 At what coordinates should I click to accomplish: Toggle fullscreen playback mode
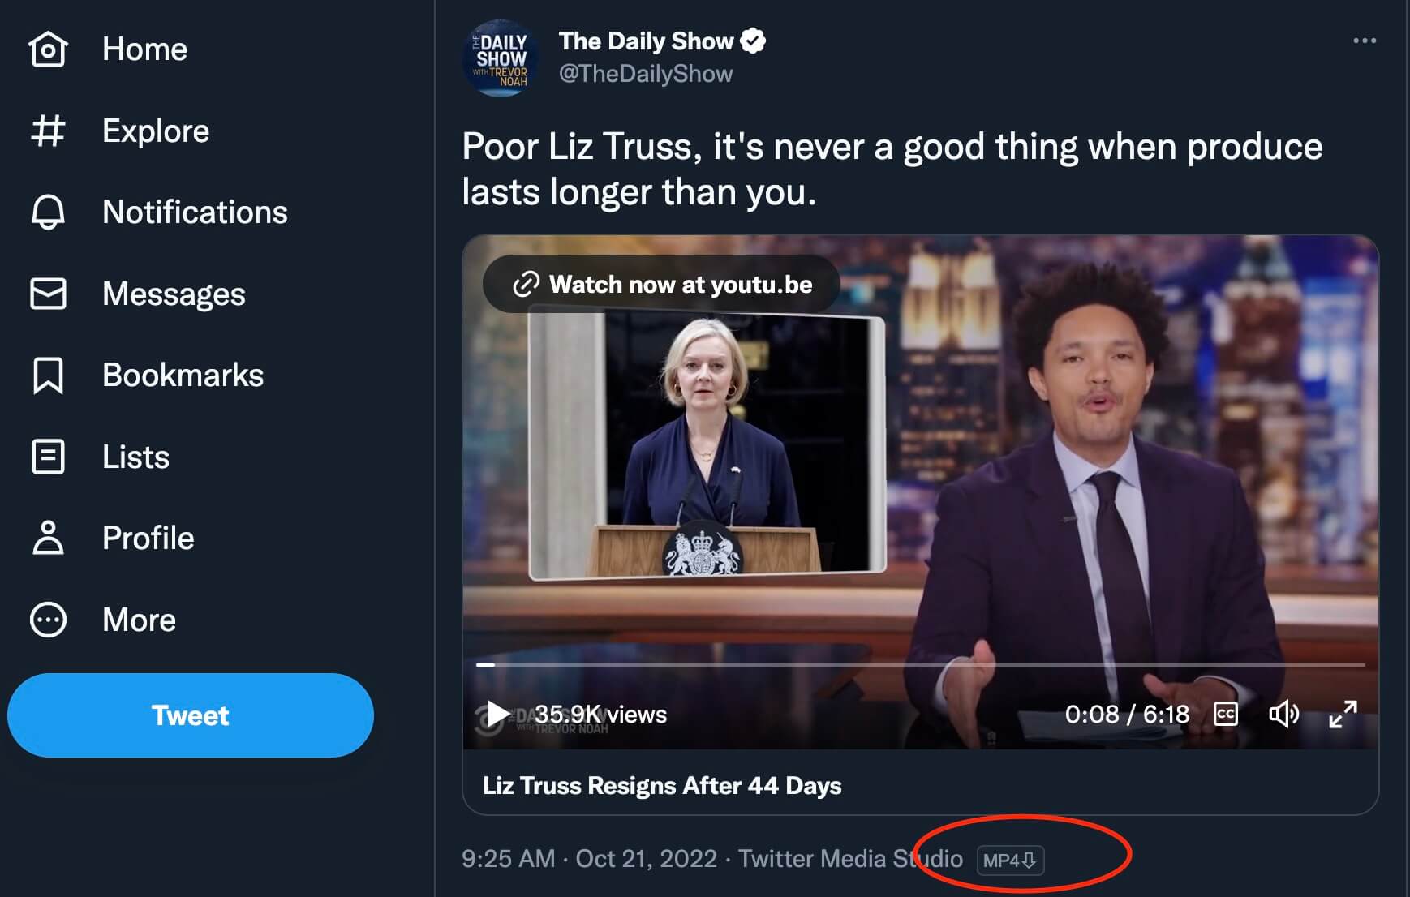(x=1344, y=715)
